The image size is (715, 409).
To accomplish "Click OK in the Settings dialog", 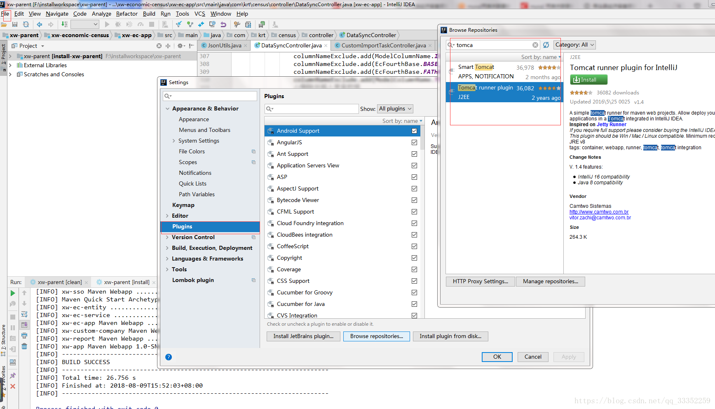I will pyautogui.click(x=497, y=357).
